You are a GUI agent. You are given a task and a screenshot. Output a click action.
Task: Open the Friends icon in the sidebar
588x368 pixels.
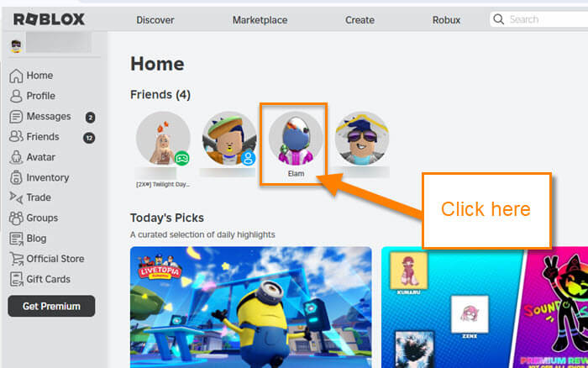click(x=16, y=137)
